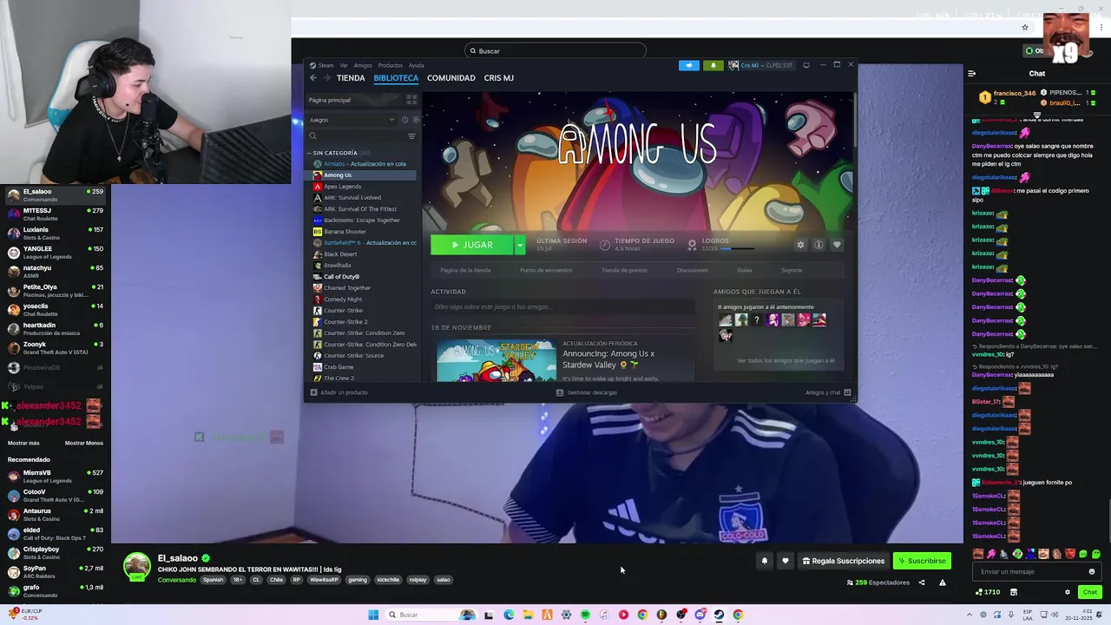Open File Explorer in the taskbar
The height and width of the screenshot is (625, 1111).
(528, 615)
